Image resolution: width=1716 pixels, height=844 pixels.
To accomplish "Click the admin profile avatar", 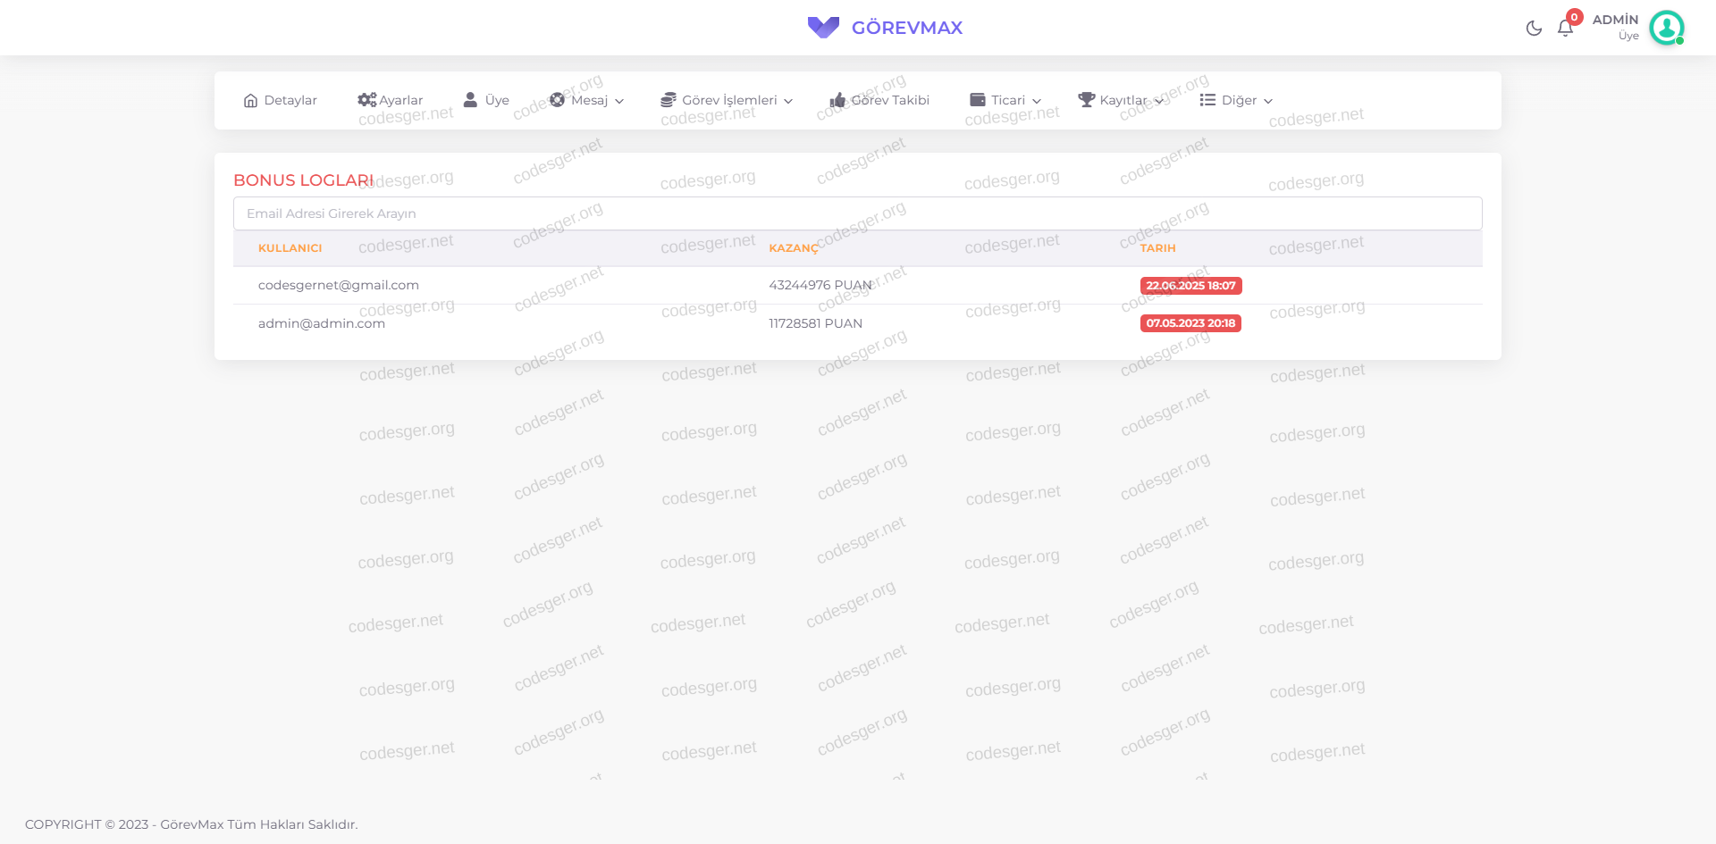I will pos(1666,28).
